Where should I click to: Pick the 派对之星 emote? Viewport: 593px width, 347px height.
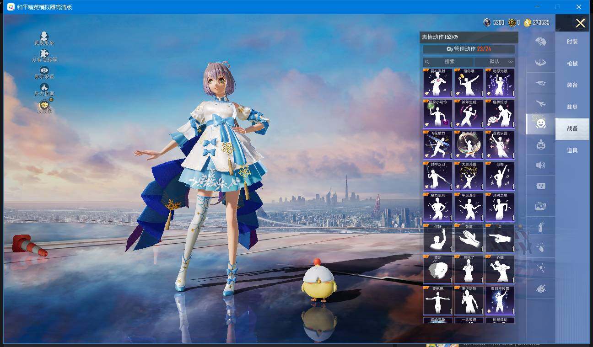point(500,207)
